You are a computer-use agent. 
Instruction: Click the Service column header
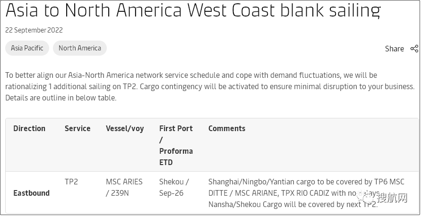pos(77,128)
